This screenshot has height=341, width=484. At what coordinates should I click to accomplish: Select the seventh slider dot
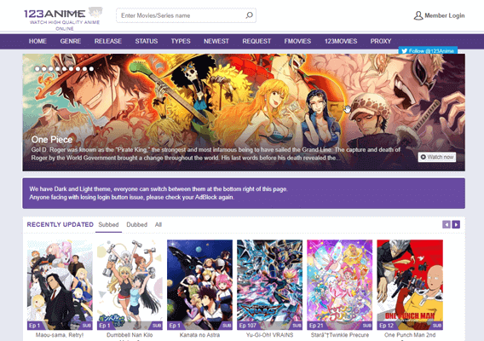(78, 69)
